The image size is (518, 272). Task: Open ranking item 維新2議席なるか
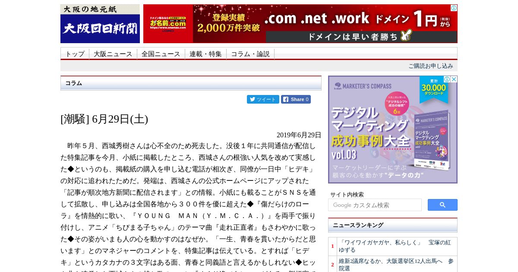396,265
